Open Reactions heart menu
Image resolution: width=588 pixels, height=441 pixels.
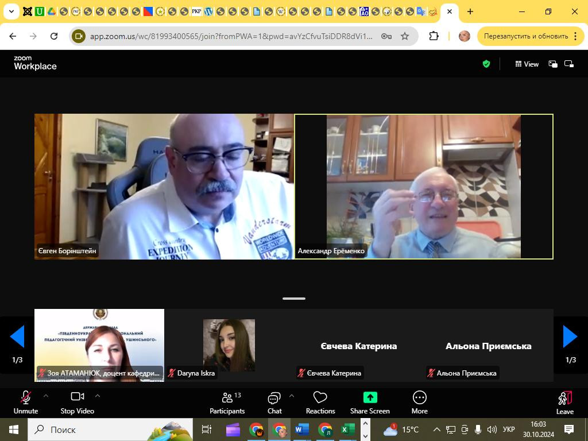coord(320,403)
